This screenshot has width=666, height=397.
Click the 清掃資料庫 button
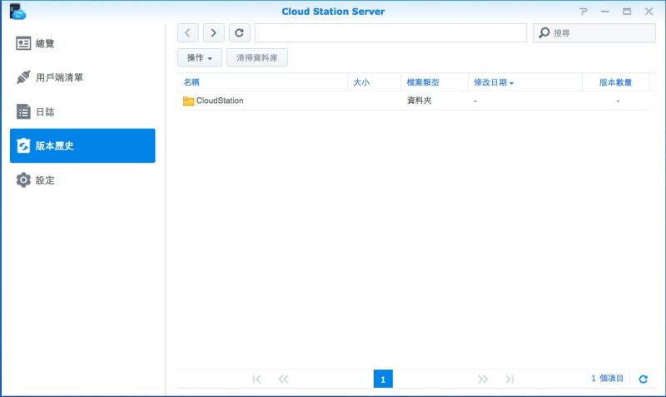[257, 58]
